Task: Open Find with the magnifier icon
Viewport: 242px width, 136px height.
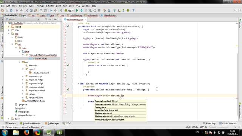Action: (41, 11)
